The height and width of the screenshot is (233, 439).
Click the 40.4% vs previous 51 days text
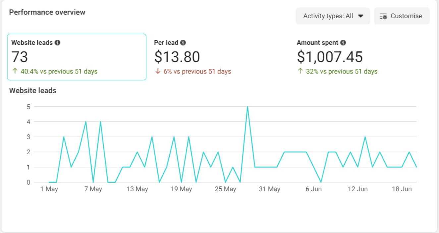(x=59, y=71)
